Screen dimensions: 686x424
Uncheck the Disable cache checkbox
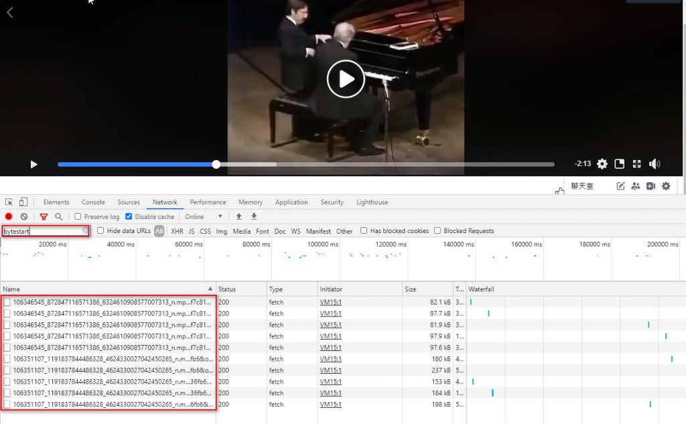129,217
